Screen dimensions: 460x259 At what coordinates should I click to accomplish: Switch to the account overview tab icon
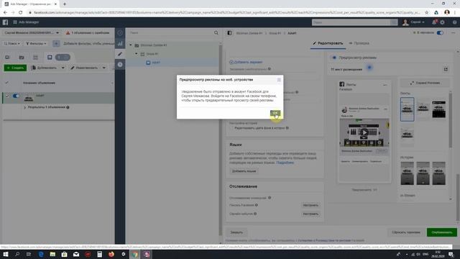click(x=7, y=58)
